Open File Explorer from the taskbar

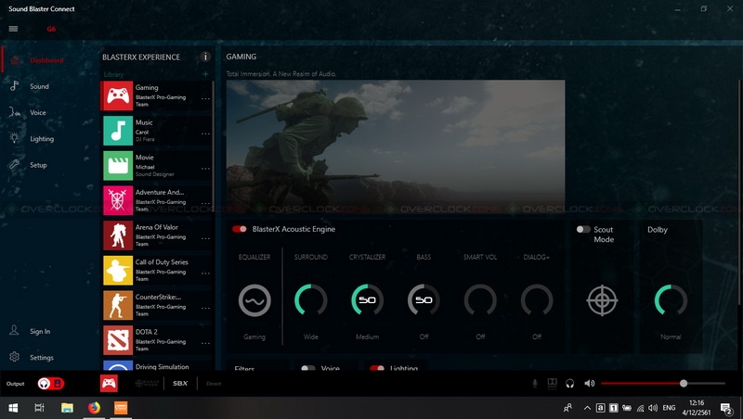pyautogui.click(x=67, y=408)
